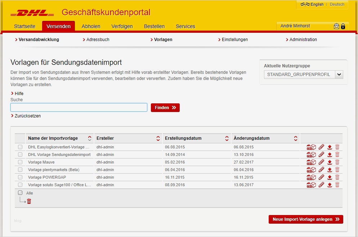Viewport: 358px width, 237px height.
Task: Edit Vorlage plentymarkets (Beta) template
Action: coord(322,170)
